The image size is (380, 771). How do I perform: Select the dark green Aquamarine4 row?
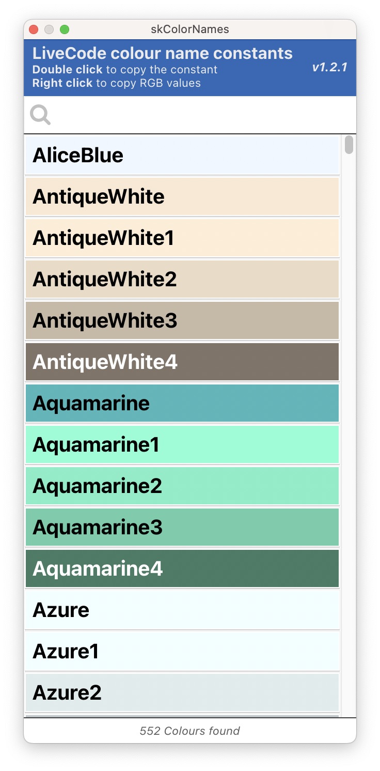pyautogui.click(x=182, y=568)
